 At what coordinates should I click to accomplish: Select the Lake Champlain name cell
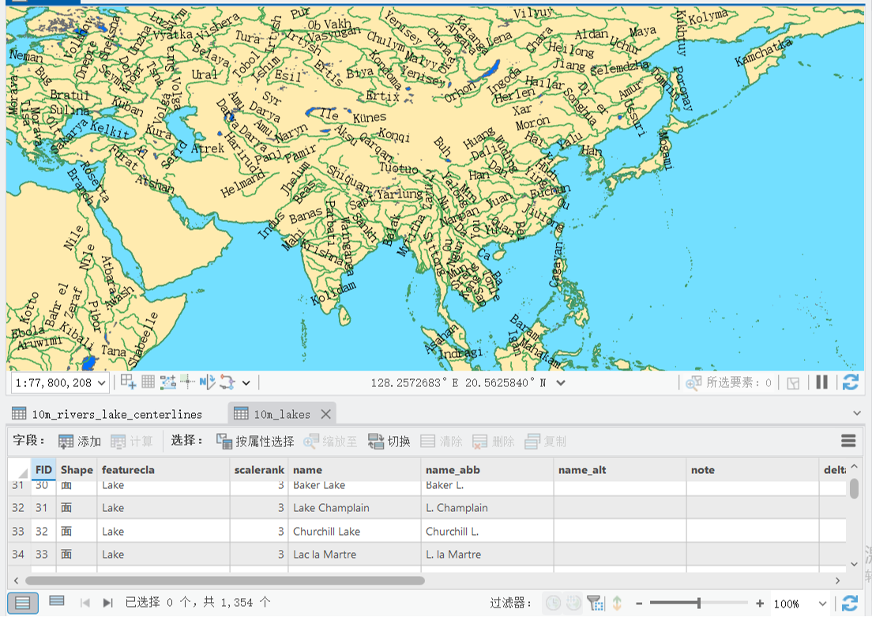click(354, 508)
